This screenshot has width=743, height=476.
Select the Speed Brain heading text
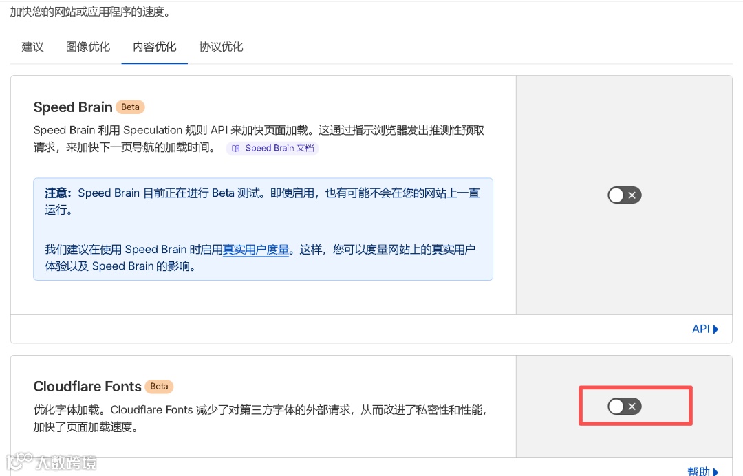coord(73,107)
